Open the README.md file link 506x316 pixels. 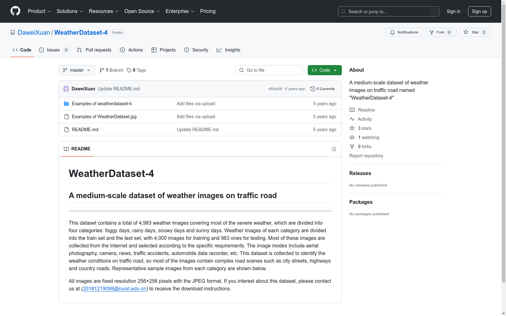pos(85,130)
